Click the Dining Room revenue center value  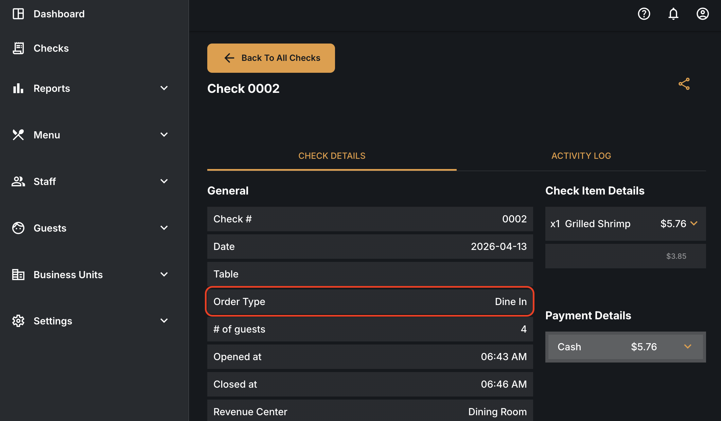click(x=497, y=412)
